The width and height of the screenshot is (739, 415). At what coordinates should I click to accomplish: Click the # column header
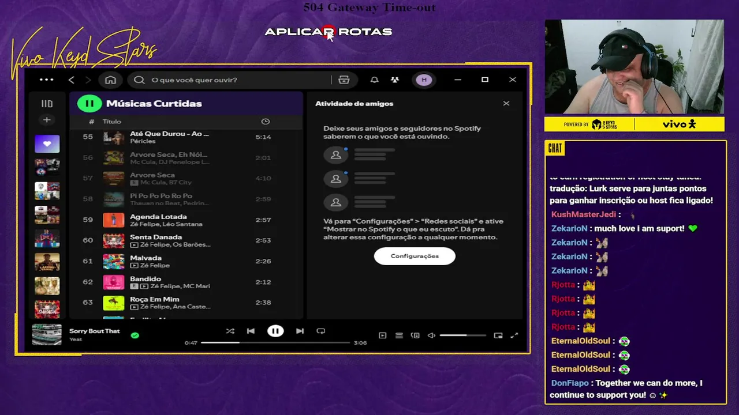(91, 122)
